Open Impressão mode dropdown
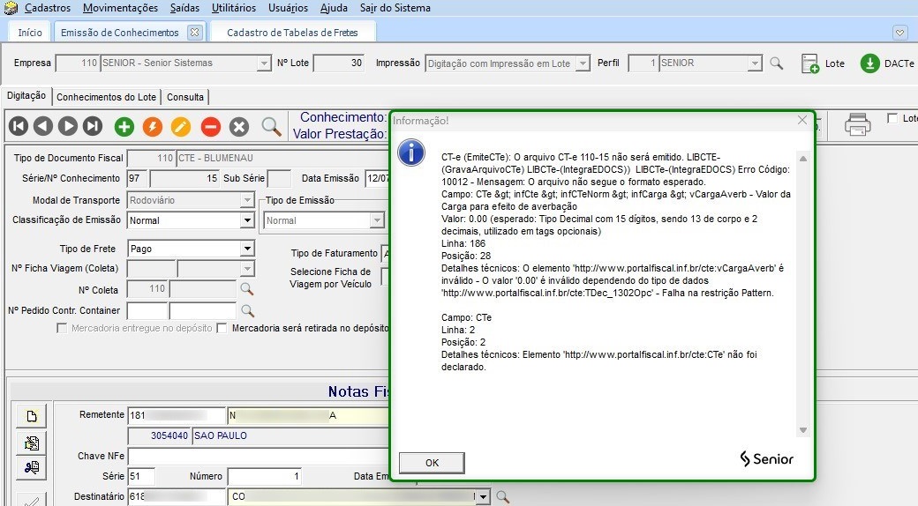Image resolution: width=918 pixels, height=506 pixels. coord(583,63)
